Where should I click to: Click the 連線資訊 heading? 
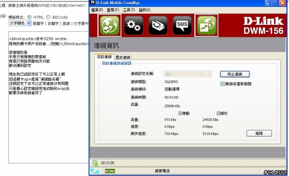pyautogui.click(x=107, y=46)
